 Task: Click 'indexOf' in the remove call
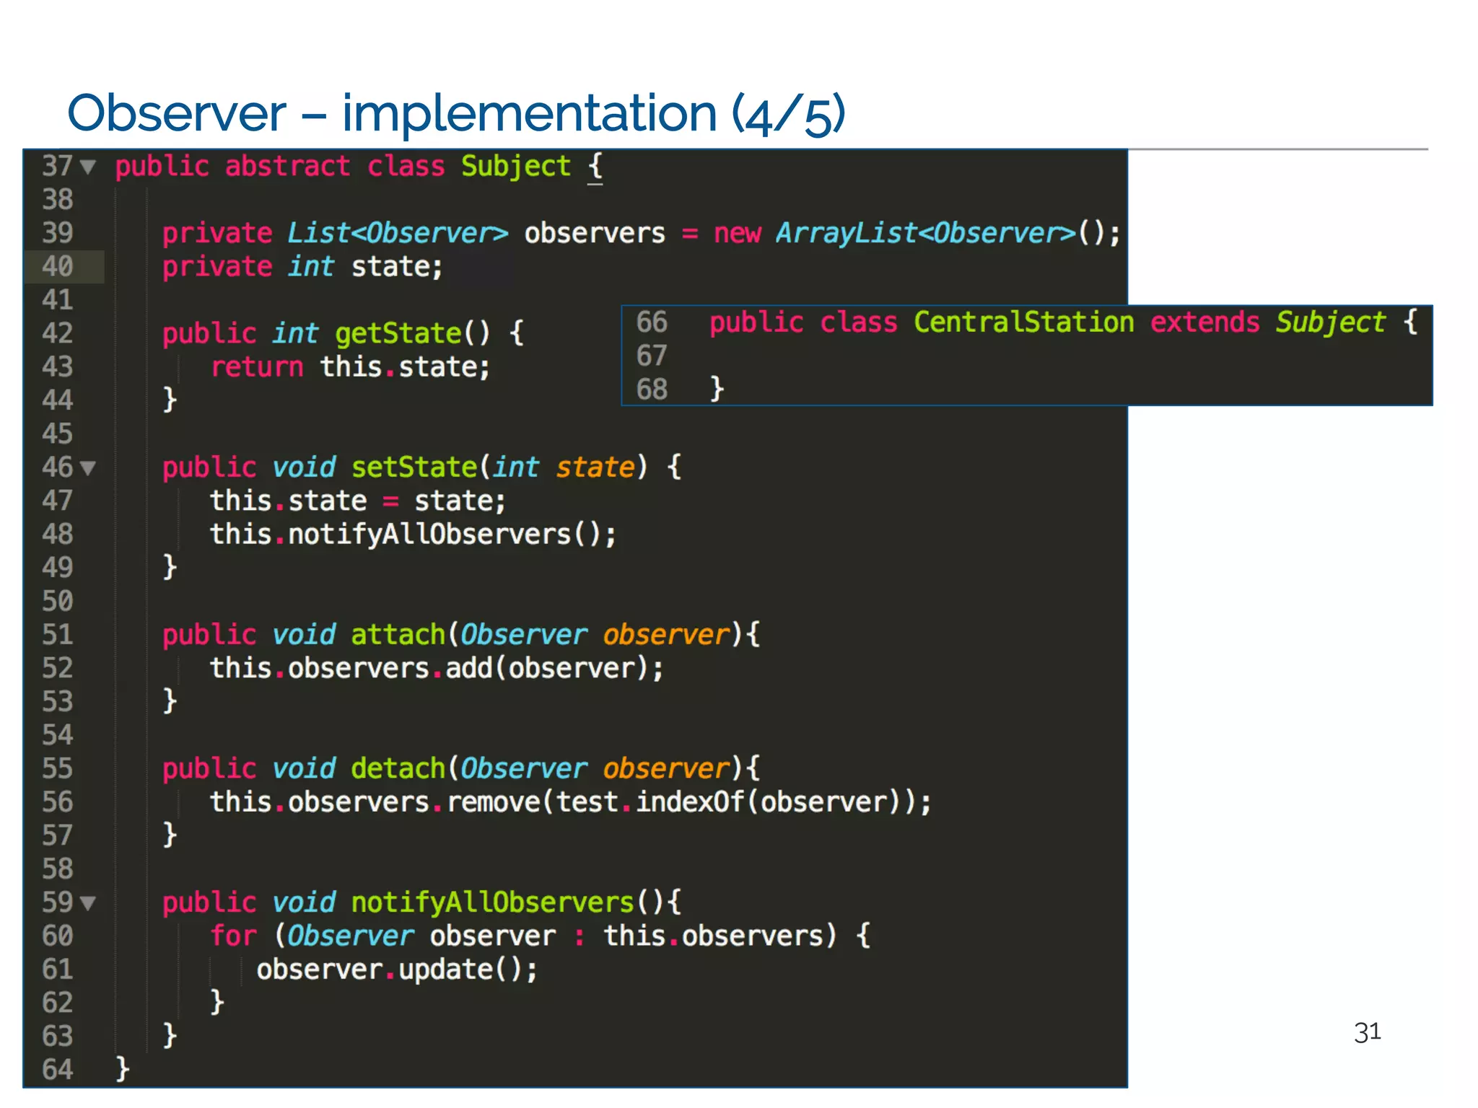click(x=689, y=802)
